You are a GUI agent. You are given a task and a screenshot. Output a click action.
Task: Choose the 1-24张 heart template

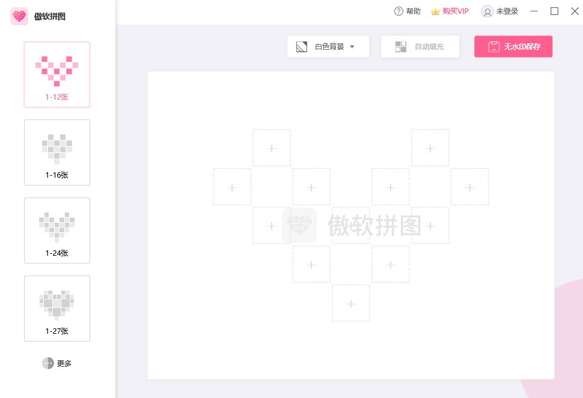(x=57, y=231)
